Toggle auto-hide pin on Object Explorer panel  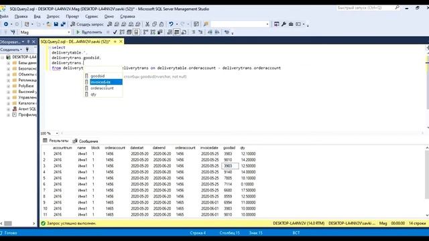coord(28,42)
